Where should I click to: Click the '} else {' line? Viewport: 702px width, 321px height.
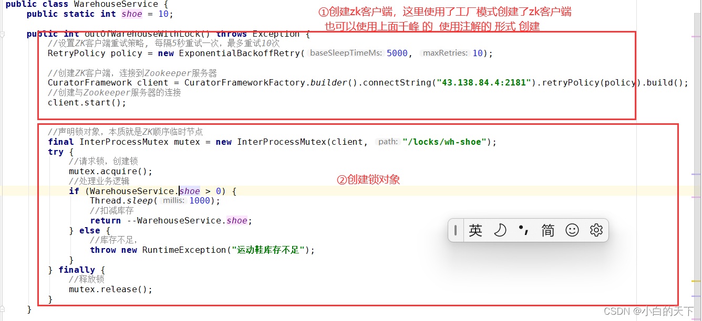click(x=89, y=230)
